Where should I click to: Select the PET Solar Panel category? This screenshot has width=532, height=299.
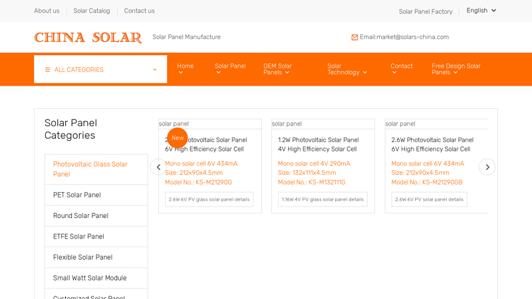[x=96, y=195]
